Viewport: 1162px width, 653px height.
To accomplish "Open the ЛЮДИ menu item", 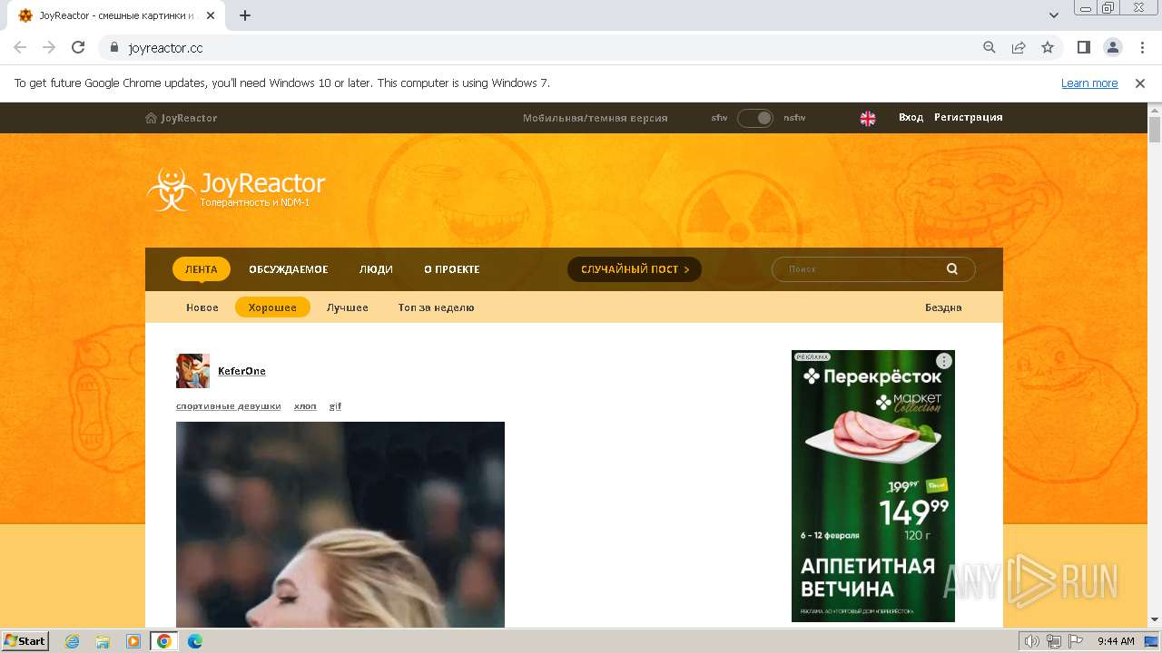I will pyautogui.click(x=376, y=269).
